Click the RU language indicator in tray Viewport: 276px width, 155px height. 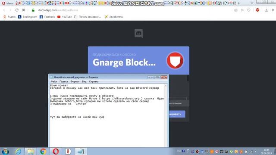(179, 151)
